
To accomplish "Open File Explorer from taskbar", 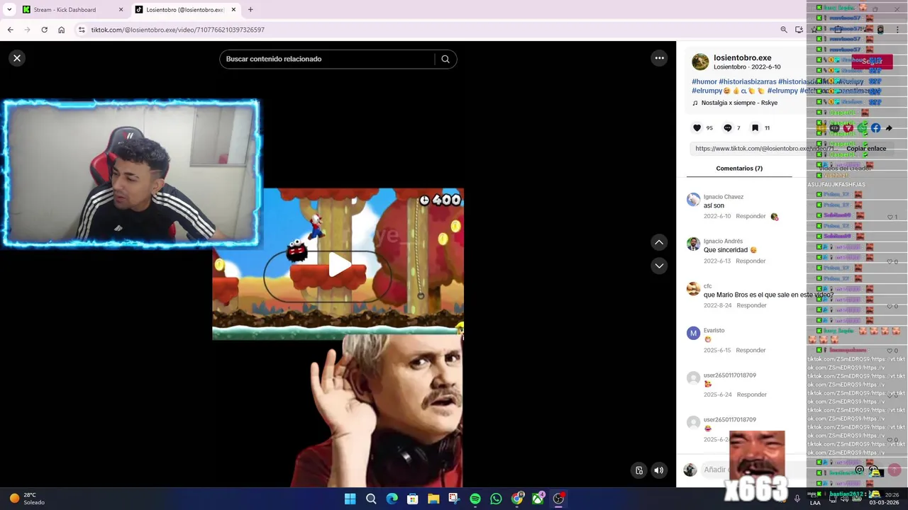I will tap(433, 499).
